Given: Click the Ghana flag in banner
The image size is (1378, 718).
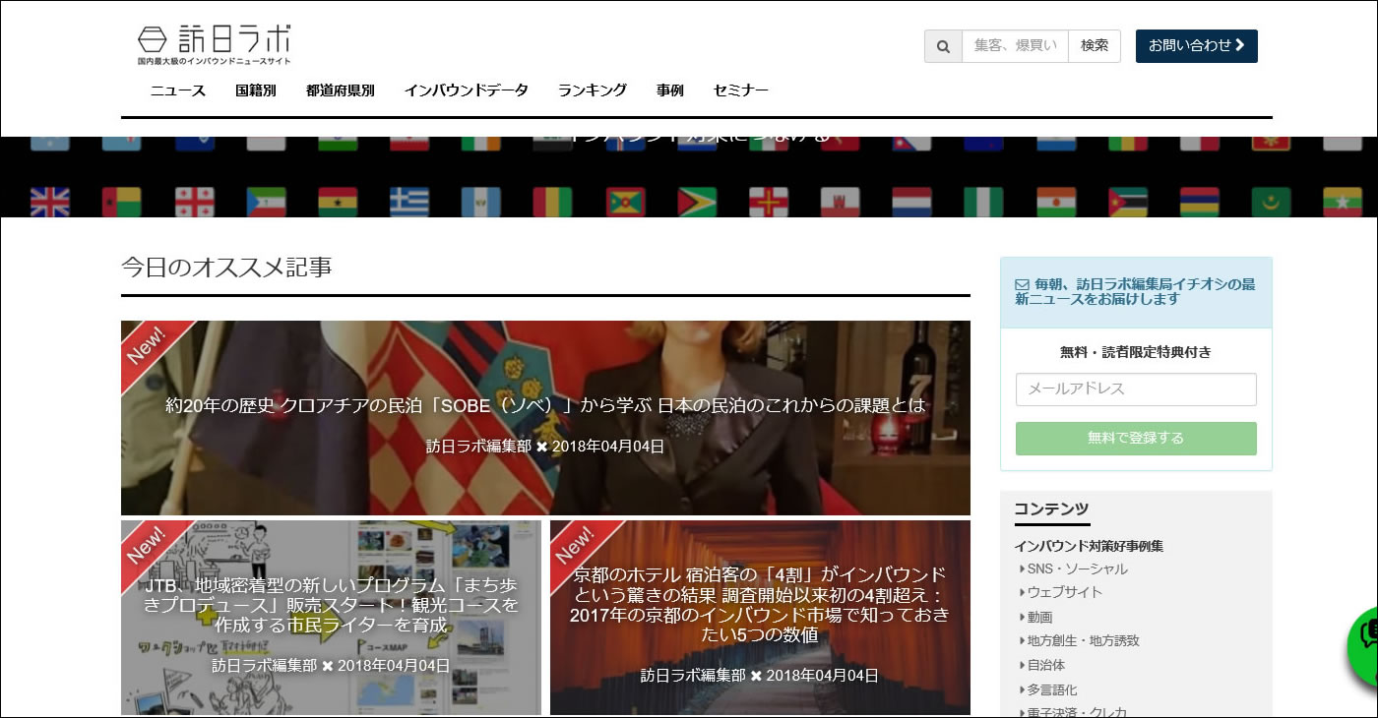Looking at the screenshot, I should click(338, 202).
